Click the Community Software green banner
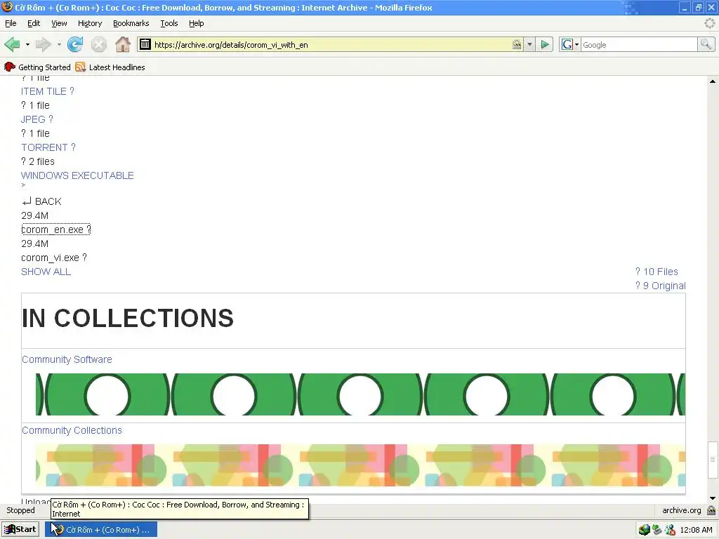Viewport: 719px width, 539px height. [x=360, y=394]
